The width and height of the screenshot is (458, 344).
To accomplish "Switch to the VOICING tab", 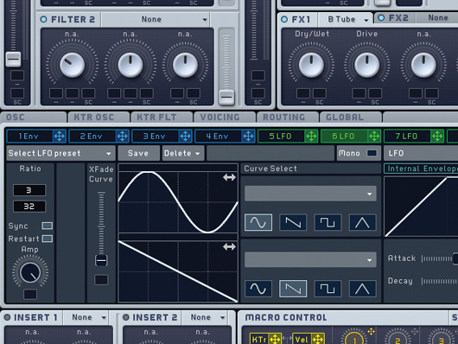I will point(225,118).
